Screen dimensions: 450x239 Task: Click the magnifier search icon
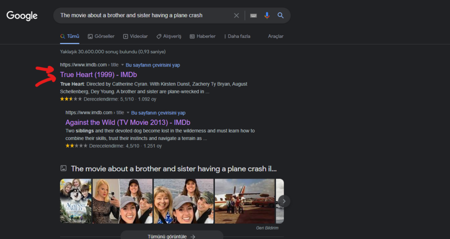tap(280, 15)
